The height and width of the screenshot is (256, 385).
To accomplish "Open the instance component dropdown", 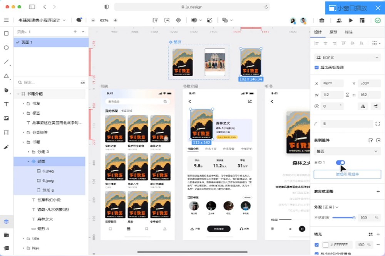I will click(347, 151).
